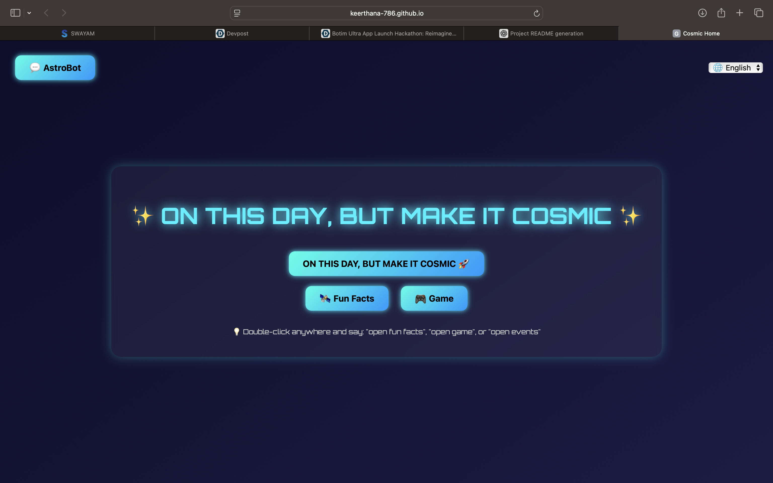Viewport: 773px width, 483px height.
Task: Switch to Project README generation tab
Action: click(541, 33)
